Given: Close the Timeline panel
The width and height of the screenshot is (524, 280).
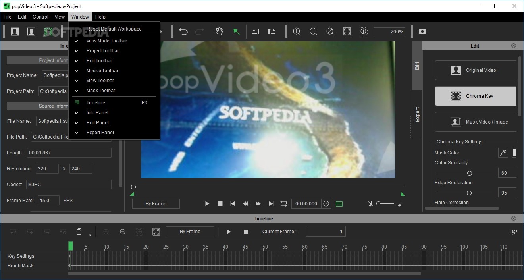Looking at the screenshot, I should (514, 218).
